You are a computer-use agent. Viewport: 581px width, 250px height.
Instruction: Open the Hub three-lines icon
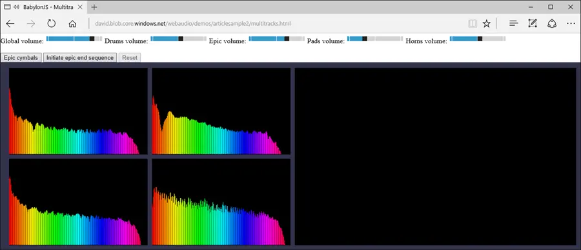[x=514, y=24]
